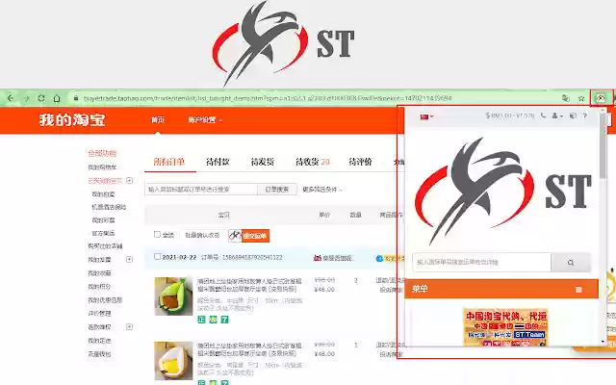This screenshot has height=385, width=616.
Task: Click the browser forward arrow
Action: [x=26, y=98]
